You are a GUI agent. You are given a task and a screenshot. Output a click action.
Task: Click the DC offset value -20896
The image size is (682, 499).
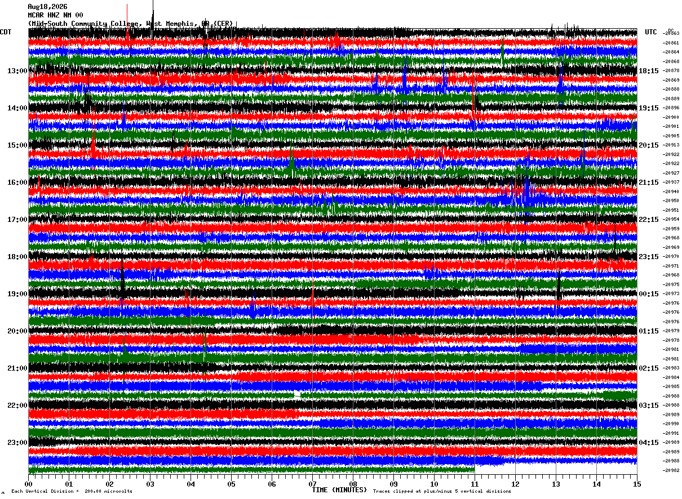tap(671, 108)
